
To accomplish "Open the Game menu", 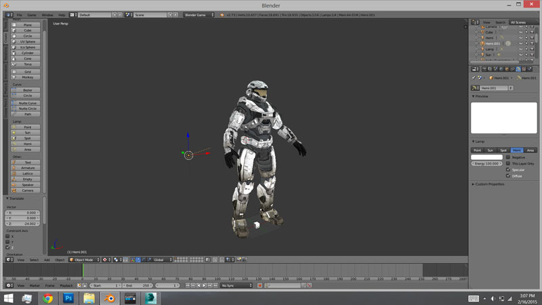I will 31,15.
